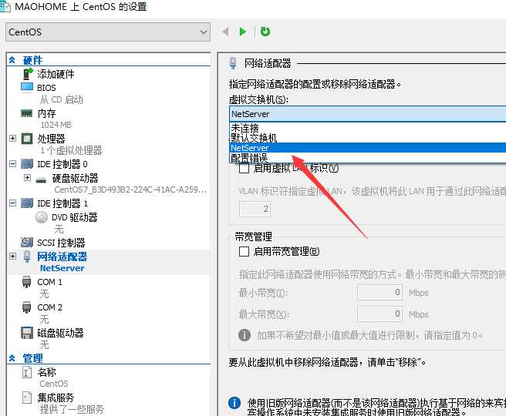Select the 集成服务 management item
This screenshot has height=416, width=506.
point(56,398)
